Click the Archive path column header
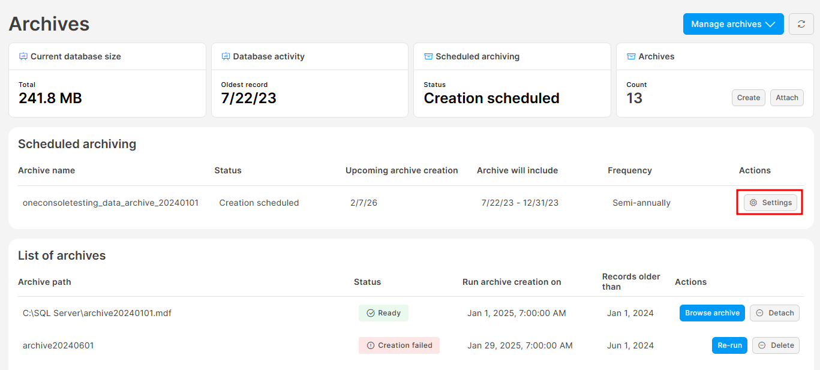820x370 pixels. (44, 282)
